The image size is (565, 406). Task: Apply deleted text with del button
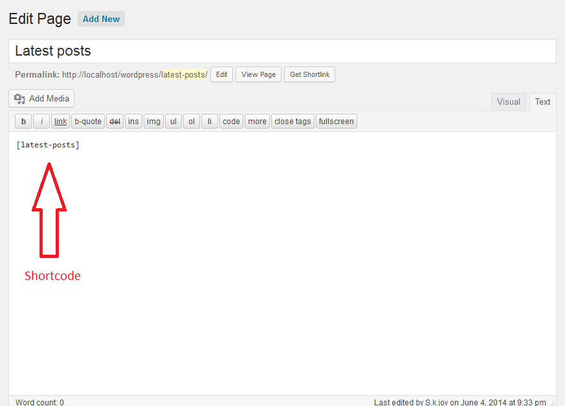(x=115, y=122)
